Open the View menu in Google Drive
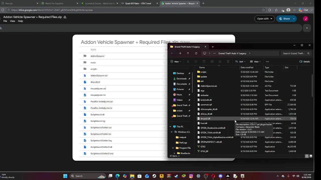Viewport: 321px width, 180px height. [13, 21]
